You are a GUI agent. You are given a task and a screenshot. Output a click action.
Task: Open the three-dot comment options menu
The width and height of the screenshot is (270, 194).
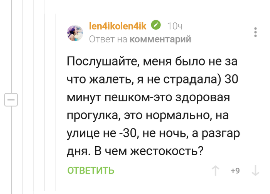point(255,32)
